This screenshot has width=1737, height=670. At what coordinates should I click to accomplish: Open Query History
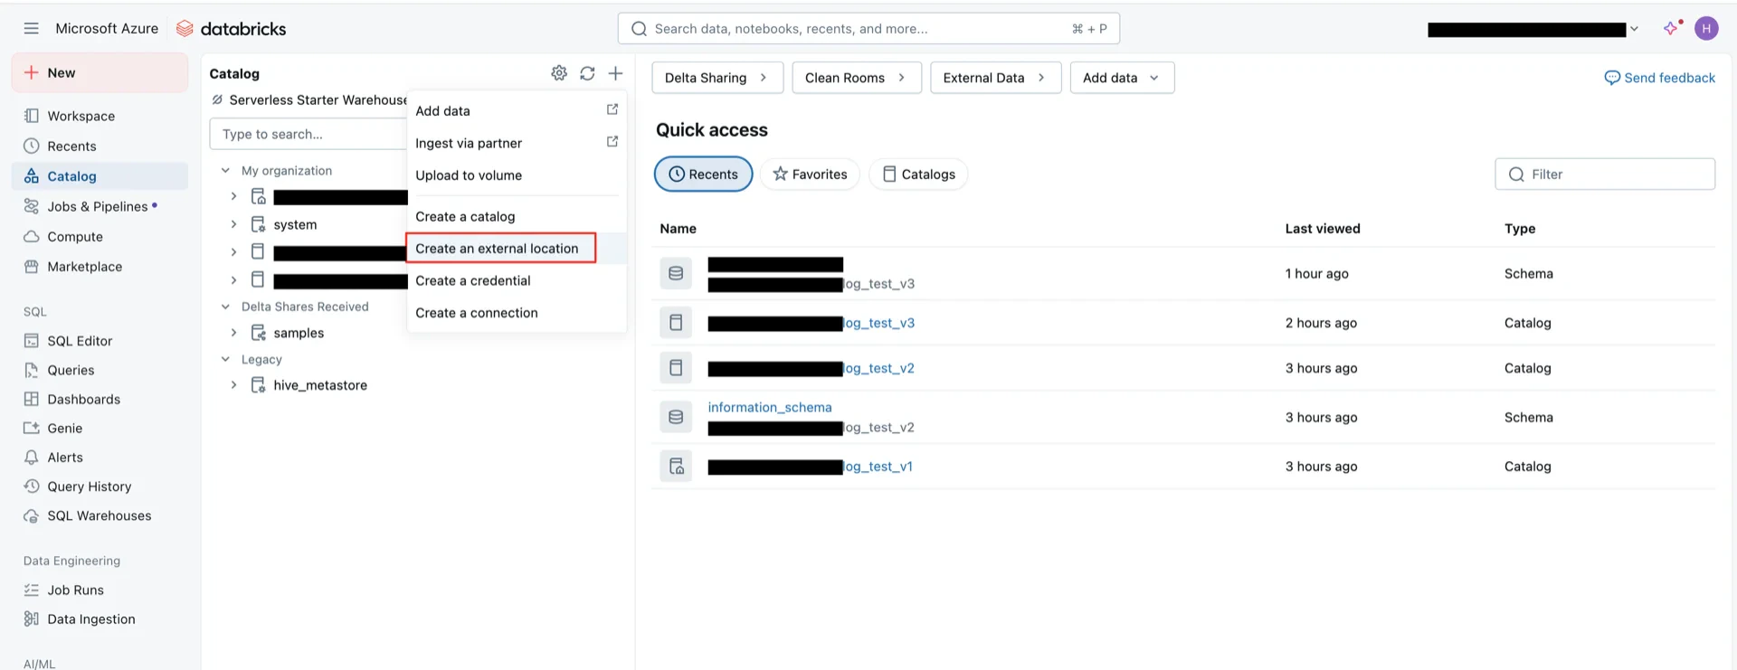pyautogui.click(x=100, y=486)
